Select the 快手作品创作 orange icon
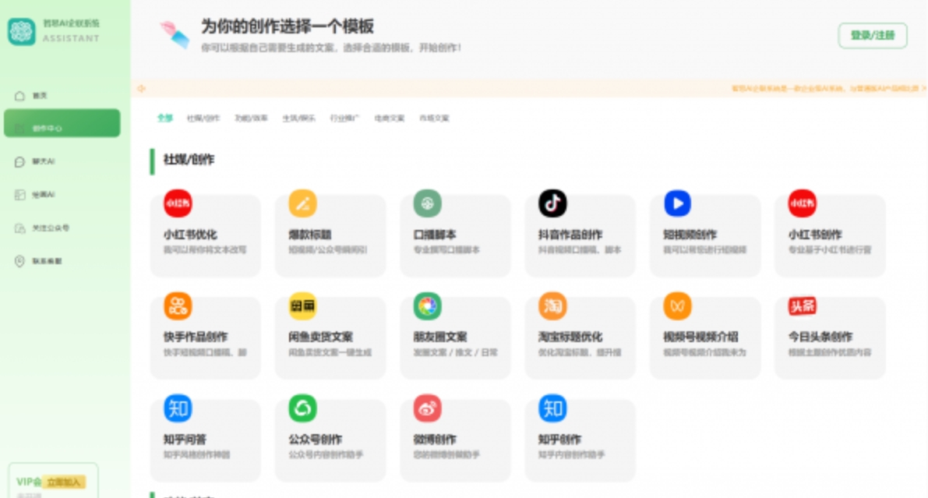 (x=178, y=306)
